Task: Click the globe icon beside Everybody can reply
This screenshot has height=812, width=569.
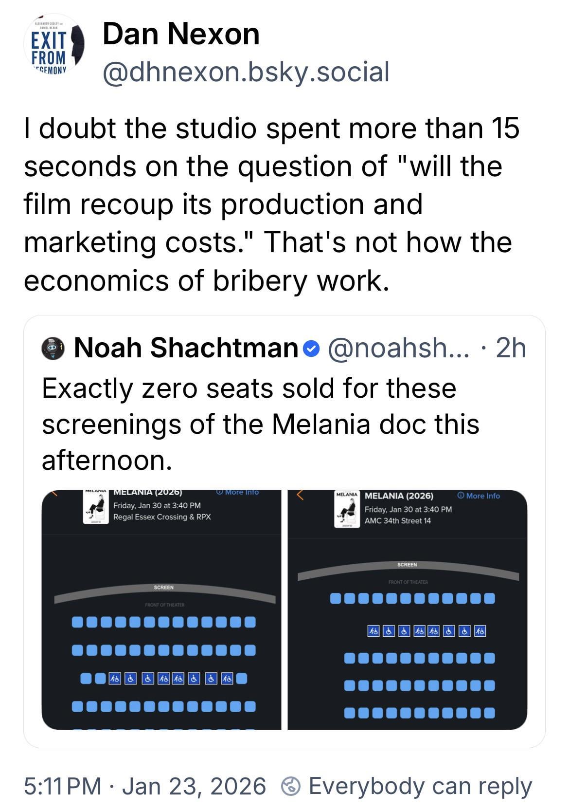Action: 291,786
